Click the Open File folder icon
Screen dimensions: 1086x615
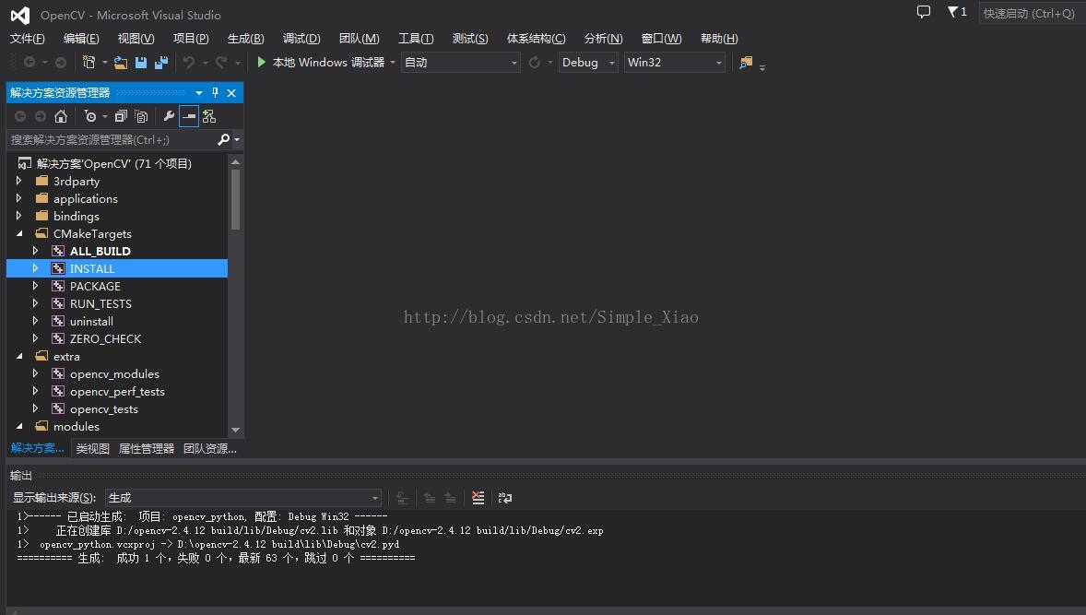[121, 63]
